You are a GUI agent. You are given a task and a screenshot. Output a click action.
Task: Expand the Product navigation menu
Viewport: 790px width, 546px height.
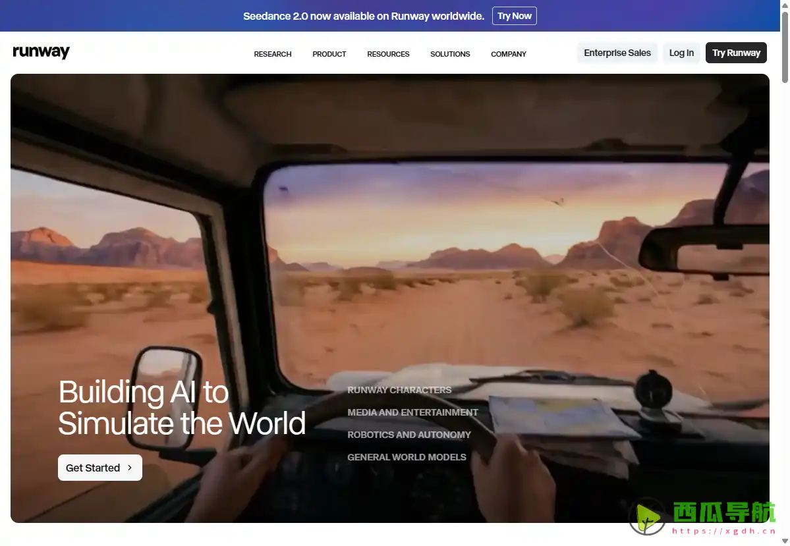329,54
